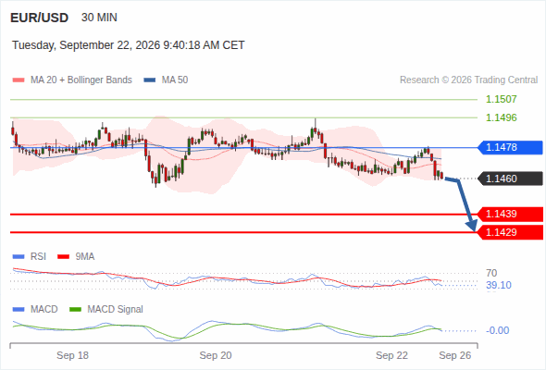Click the 9MA legend label
This screenshot has width=546, height=370.
85,257
